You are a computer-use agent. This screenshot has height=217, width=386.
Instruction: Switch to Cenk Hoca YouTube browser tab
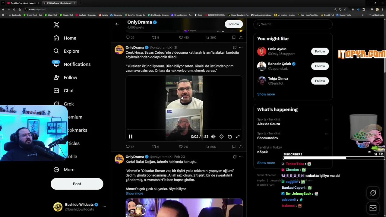(23, 3)
